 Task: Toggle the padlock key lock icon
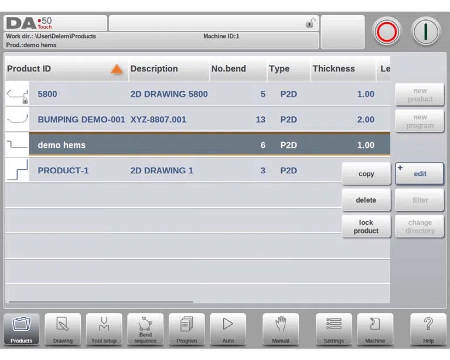tap(311, 23)
